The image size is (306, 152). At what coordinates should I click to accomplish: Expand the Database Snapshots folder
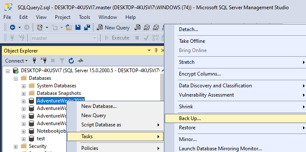pos(23,94)
